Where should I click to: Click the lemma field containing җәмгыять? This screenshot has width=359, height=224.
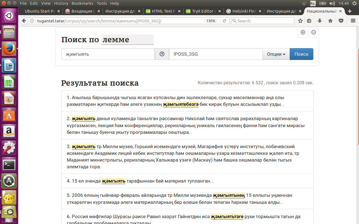point(108,54)
